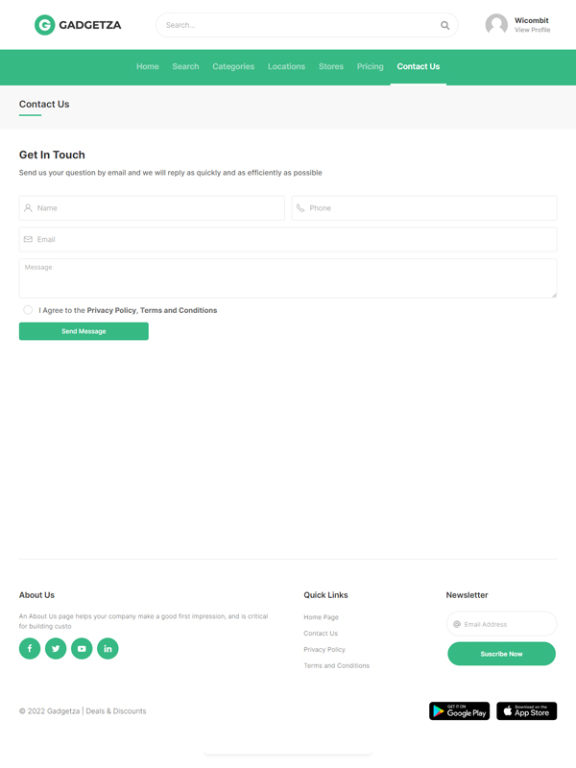Image resolution: width=576 pixels, height=768 pixels.
Task: Go to the Pricing nav item
Action: tap(370, 66)
